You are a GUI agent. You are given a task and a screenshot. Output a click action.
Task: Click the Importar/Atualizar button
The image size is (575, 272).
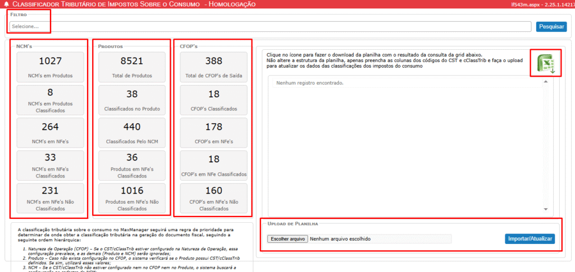530,239
